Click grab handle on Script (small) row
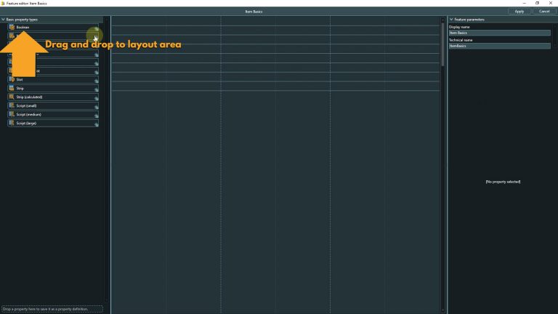Viewport: 558px width, 314px height. [x=96, y=107]
